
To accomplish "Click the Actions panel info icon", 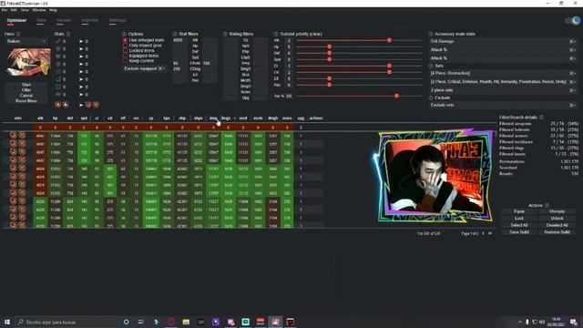I will tap(547, 205).
